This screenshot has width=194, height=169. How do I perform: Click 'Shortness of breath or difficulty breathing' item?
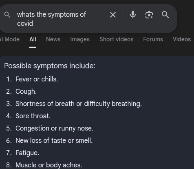click(x=79, y=104)
